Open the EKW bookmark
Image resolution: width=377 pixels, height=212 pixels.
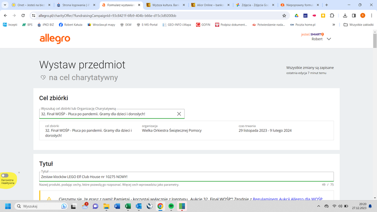pyautogui.click(x=126, y=25)
